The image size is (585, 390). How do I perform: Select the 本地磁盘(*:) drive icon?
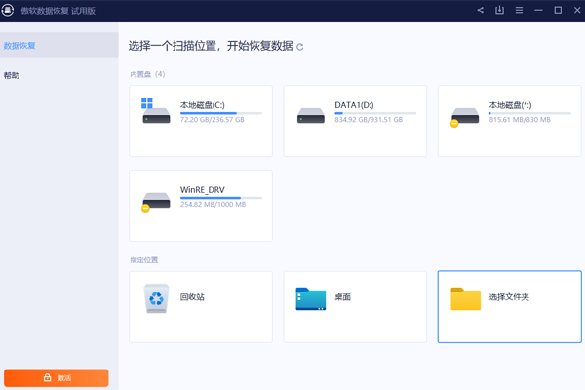(464, 115)
